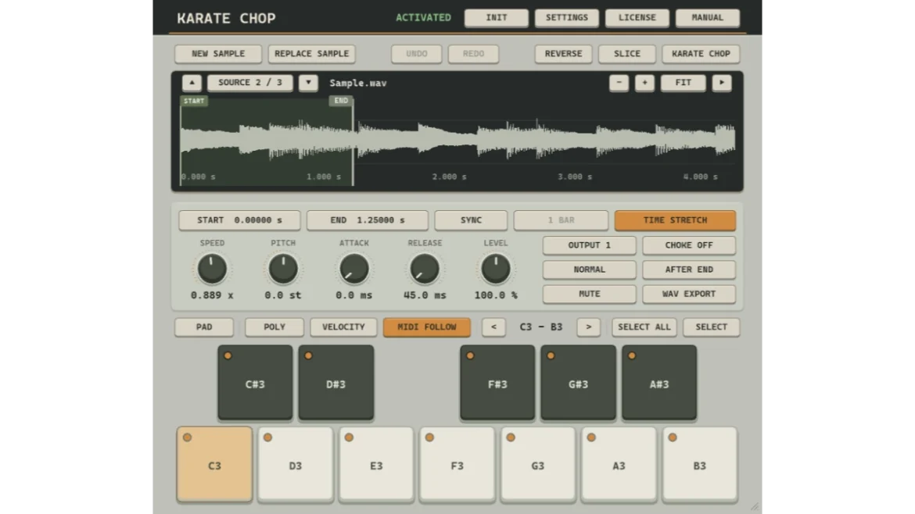Go to previous source with up arrow
Viewport: 915px width, 514px height.
(192, 83)
